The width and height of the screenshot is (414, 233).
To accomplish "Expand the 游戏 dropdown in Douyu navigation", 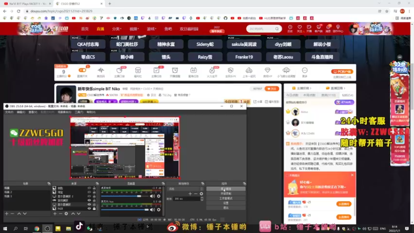I will [x=152, y=29].
